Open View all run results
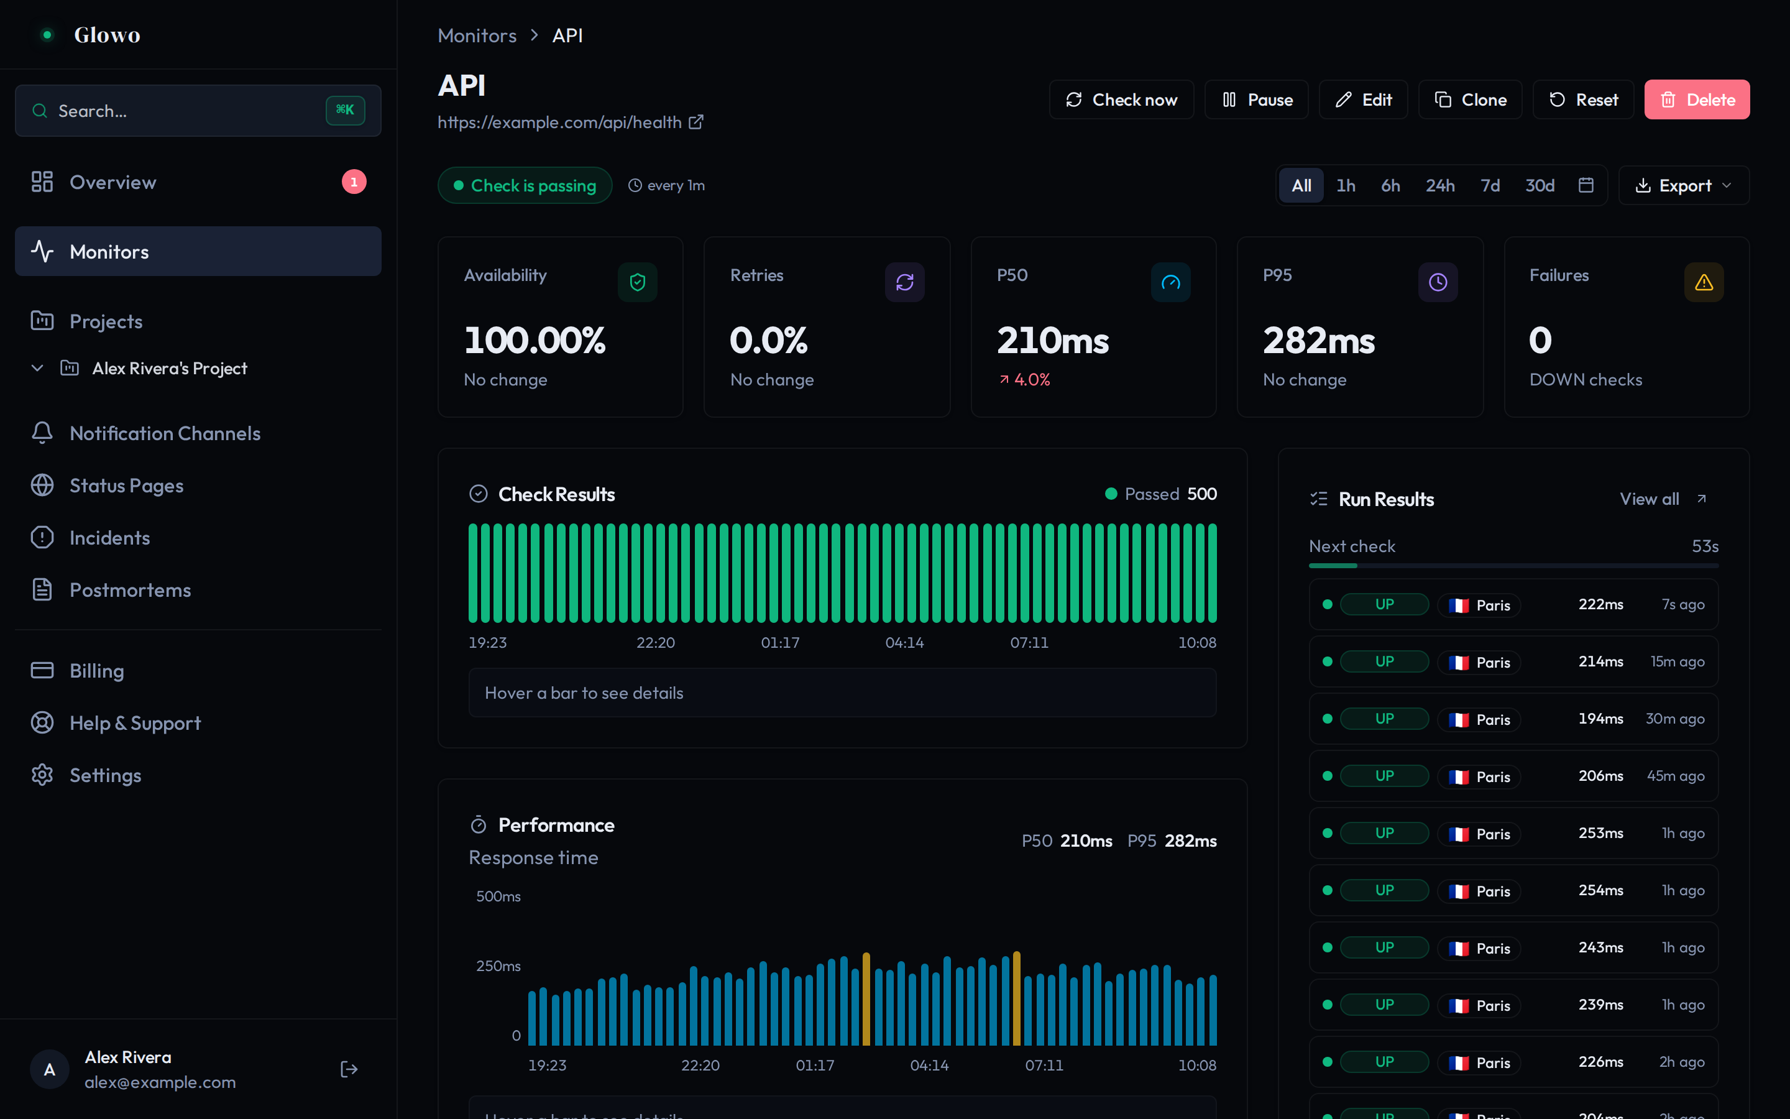 pos(1663,499)
